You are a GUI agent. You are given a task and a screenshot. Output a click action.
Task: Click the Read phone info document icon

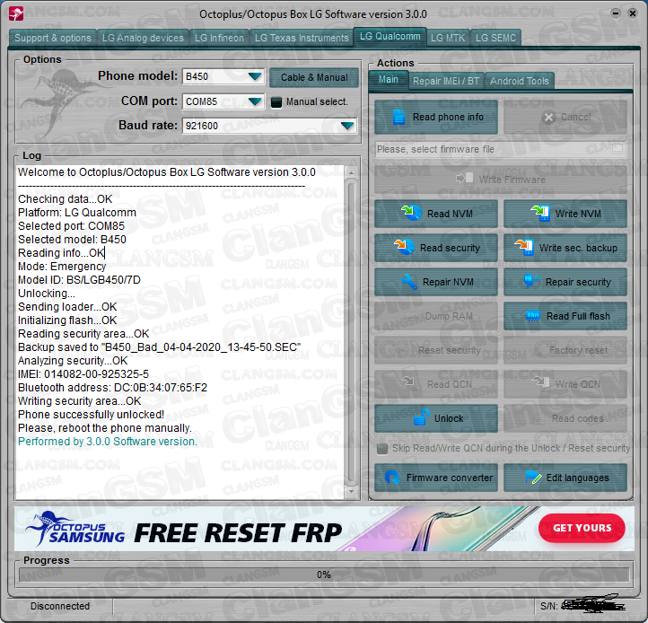point(398,117)
